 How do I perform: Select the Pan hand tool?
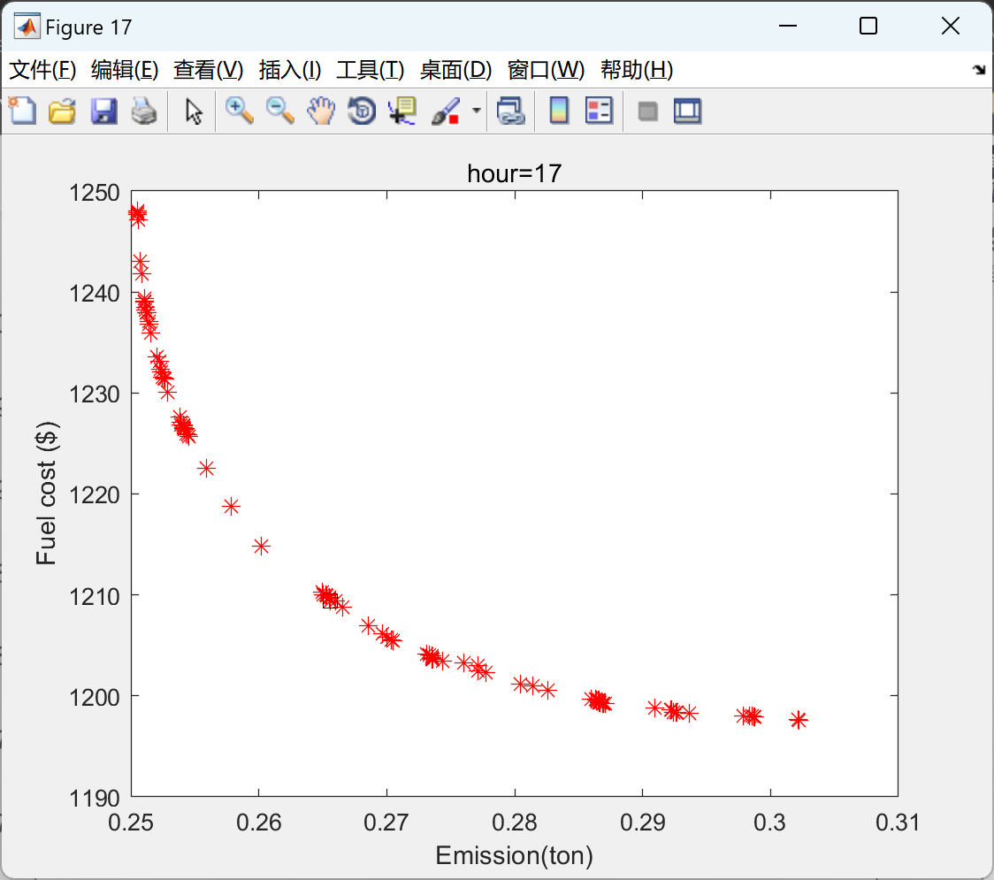click(x=321, y=111)
